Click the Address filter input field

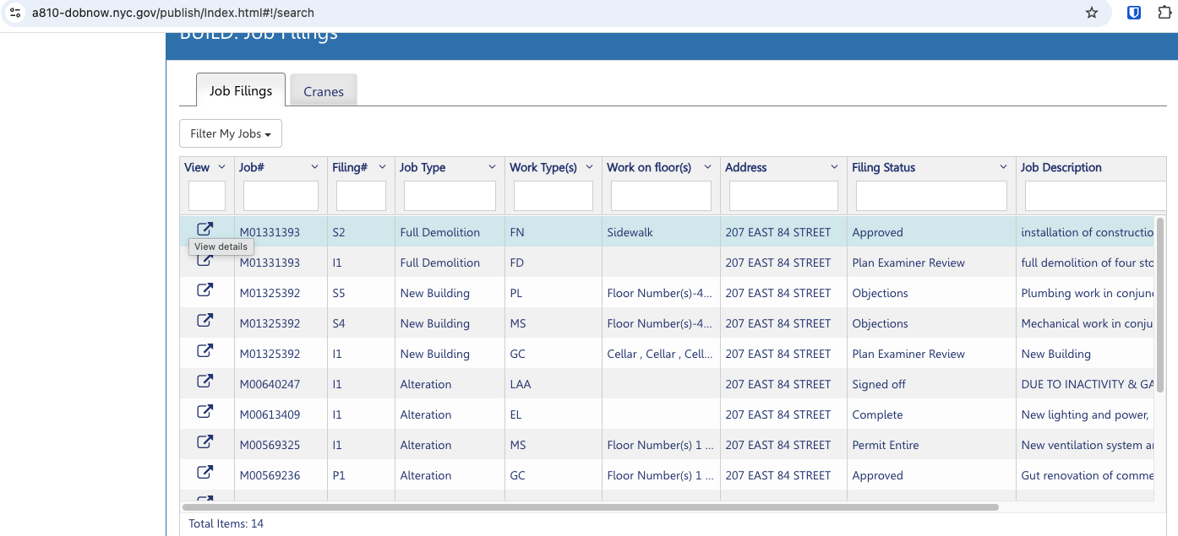tap(783, 196)
